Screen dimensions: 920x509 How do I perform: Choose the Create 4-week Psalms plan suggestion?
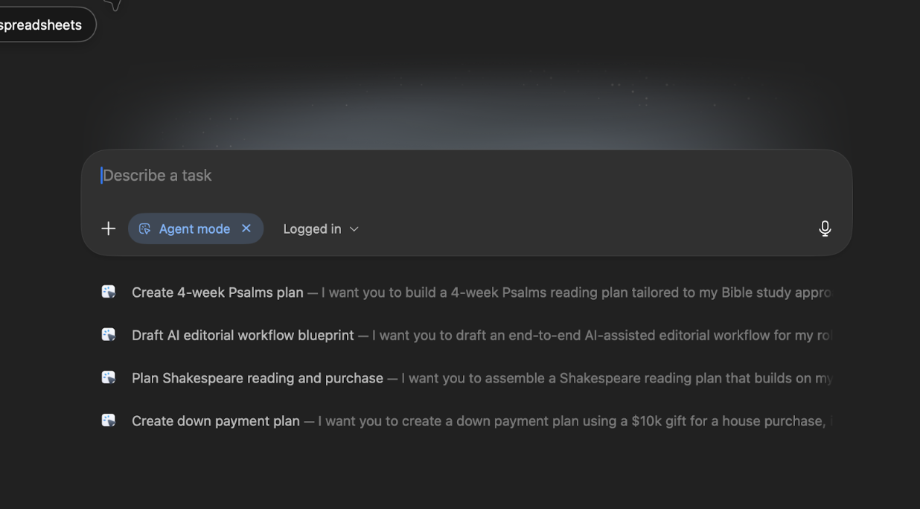coord(217,292)
